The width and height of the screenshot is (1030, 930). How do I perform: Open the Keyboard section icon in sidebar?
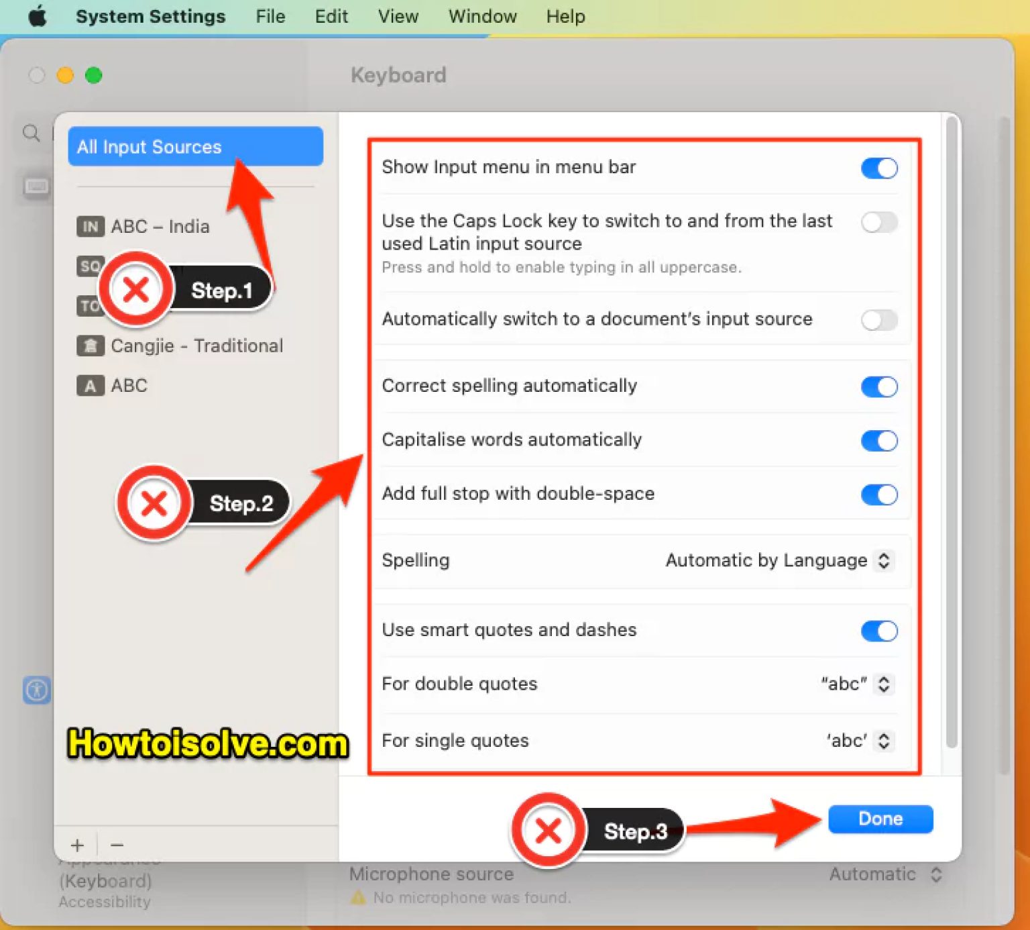tap(37, 187)
